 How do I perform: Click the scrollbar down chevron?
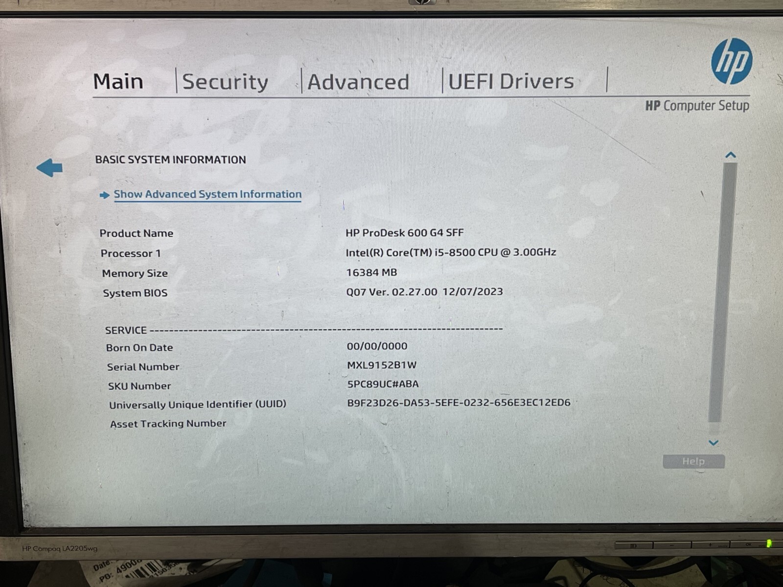click(714, 443)
